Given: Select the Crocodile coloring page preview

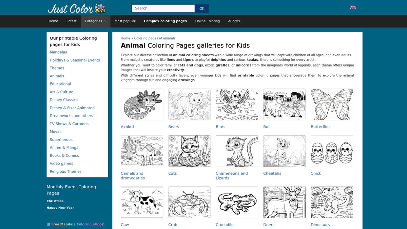Looking at the screenshot, I should 237,202.
